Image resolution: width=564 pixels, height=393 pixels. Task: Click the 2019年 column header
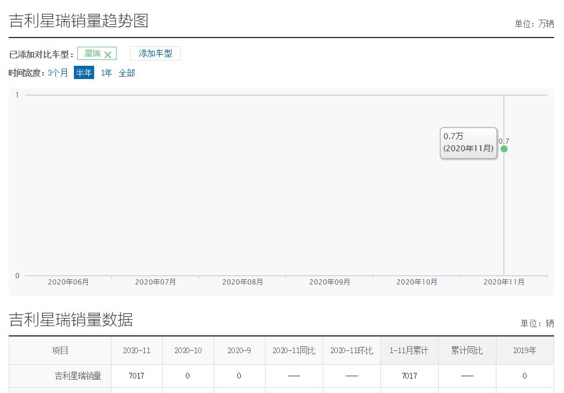click(x=525, y=350)
